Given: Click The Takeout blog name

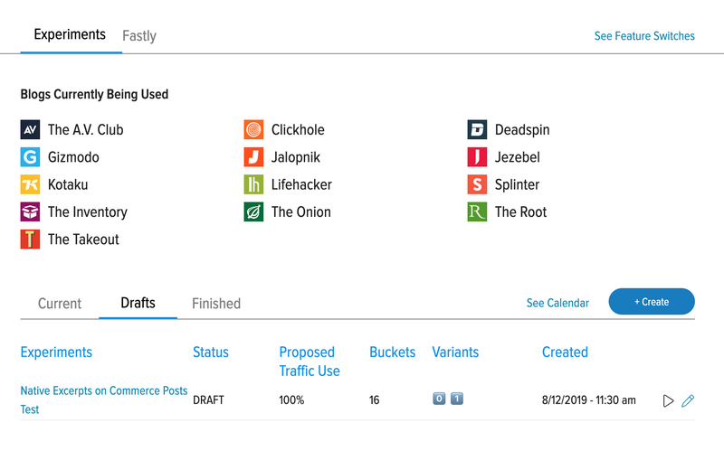Looking at the screenshot, I should pyautogui.click(x=83, y=240).
